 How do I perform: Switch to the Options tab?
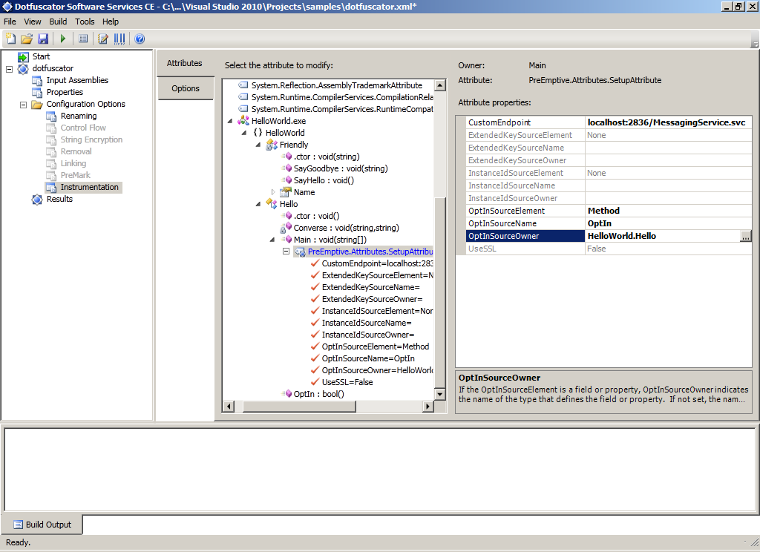point(185,88)
